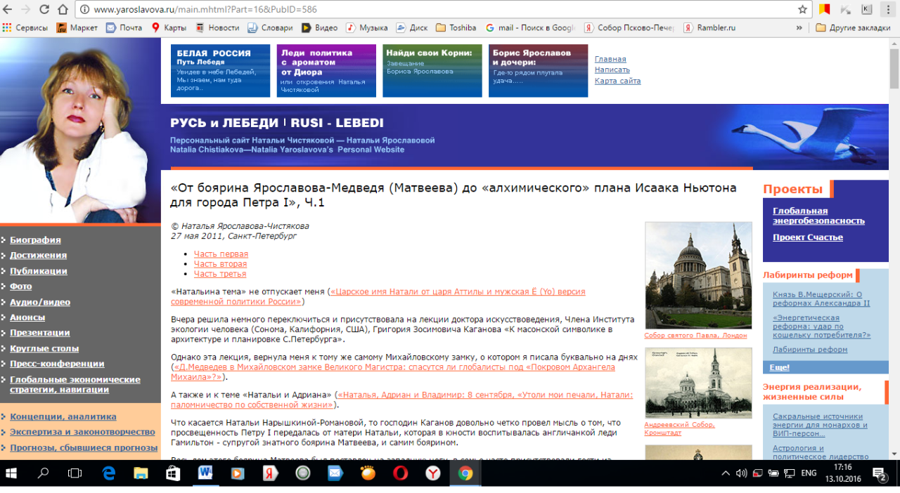The image size is (900, 493).
Task: Open the Почта bookmark
Action: [124, 28]
